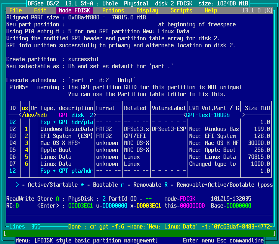
Task: Open the Scripts menu
Action: tap(181, 10)
